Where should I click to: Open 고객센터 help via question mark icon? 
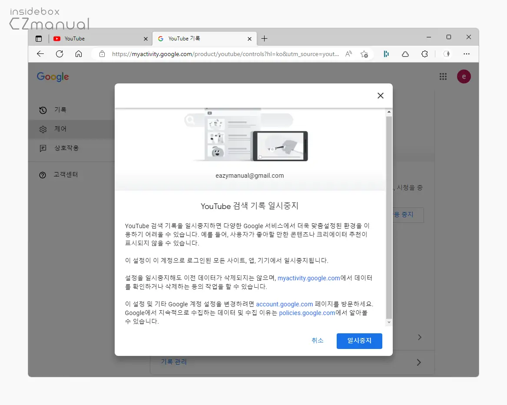pyautogui.click(x=42, y=175)
